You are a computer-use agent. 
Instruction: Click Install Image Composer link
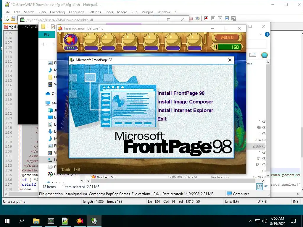tap(185, 102)
